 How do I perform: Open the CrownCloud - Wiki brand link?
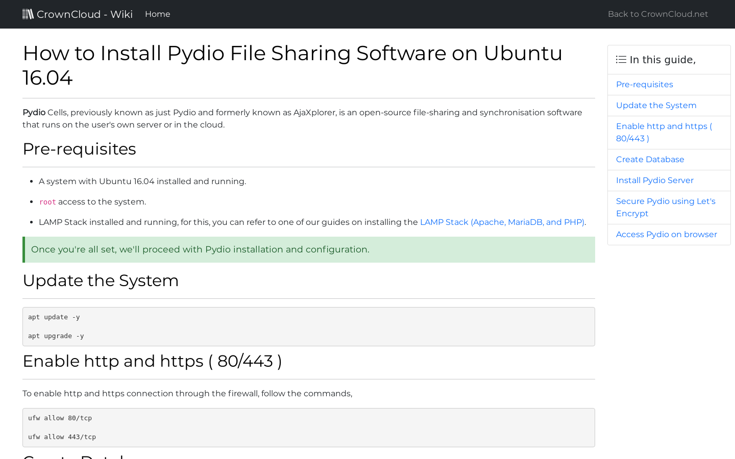coord(78,14)
